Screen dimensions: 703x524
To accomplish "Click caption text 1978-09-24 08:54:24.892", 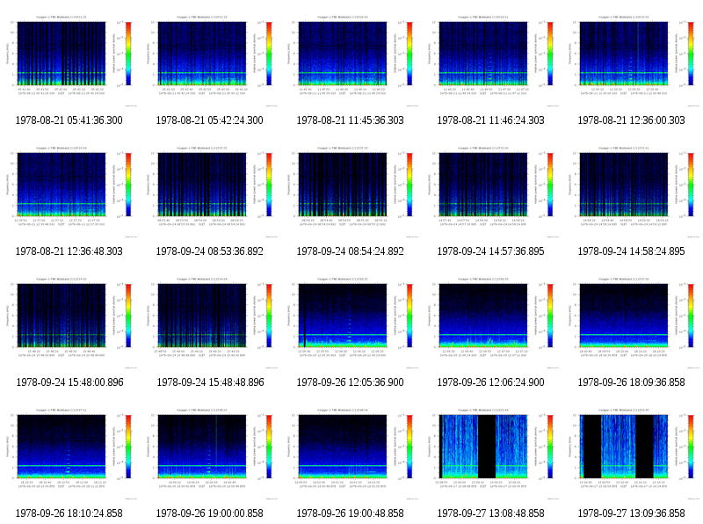I will click(x=350, y=251).
